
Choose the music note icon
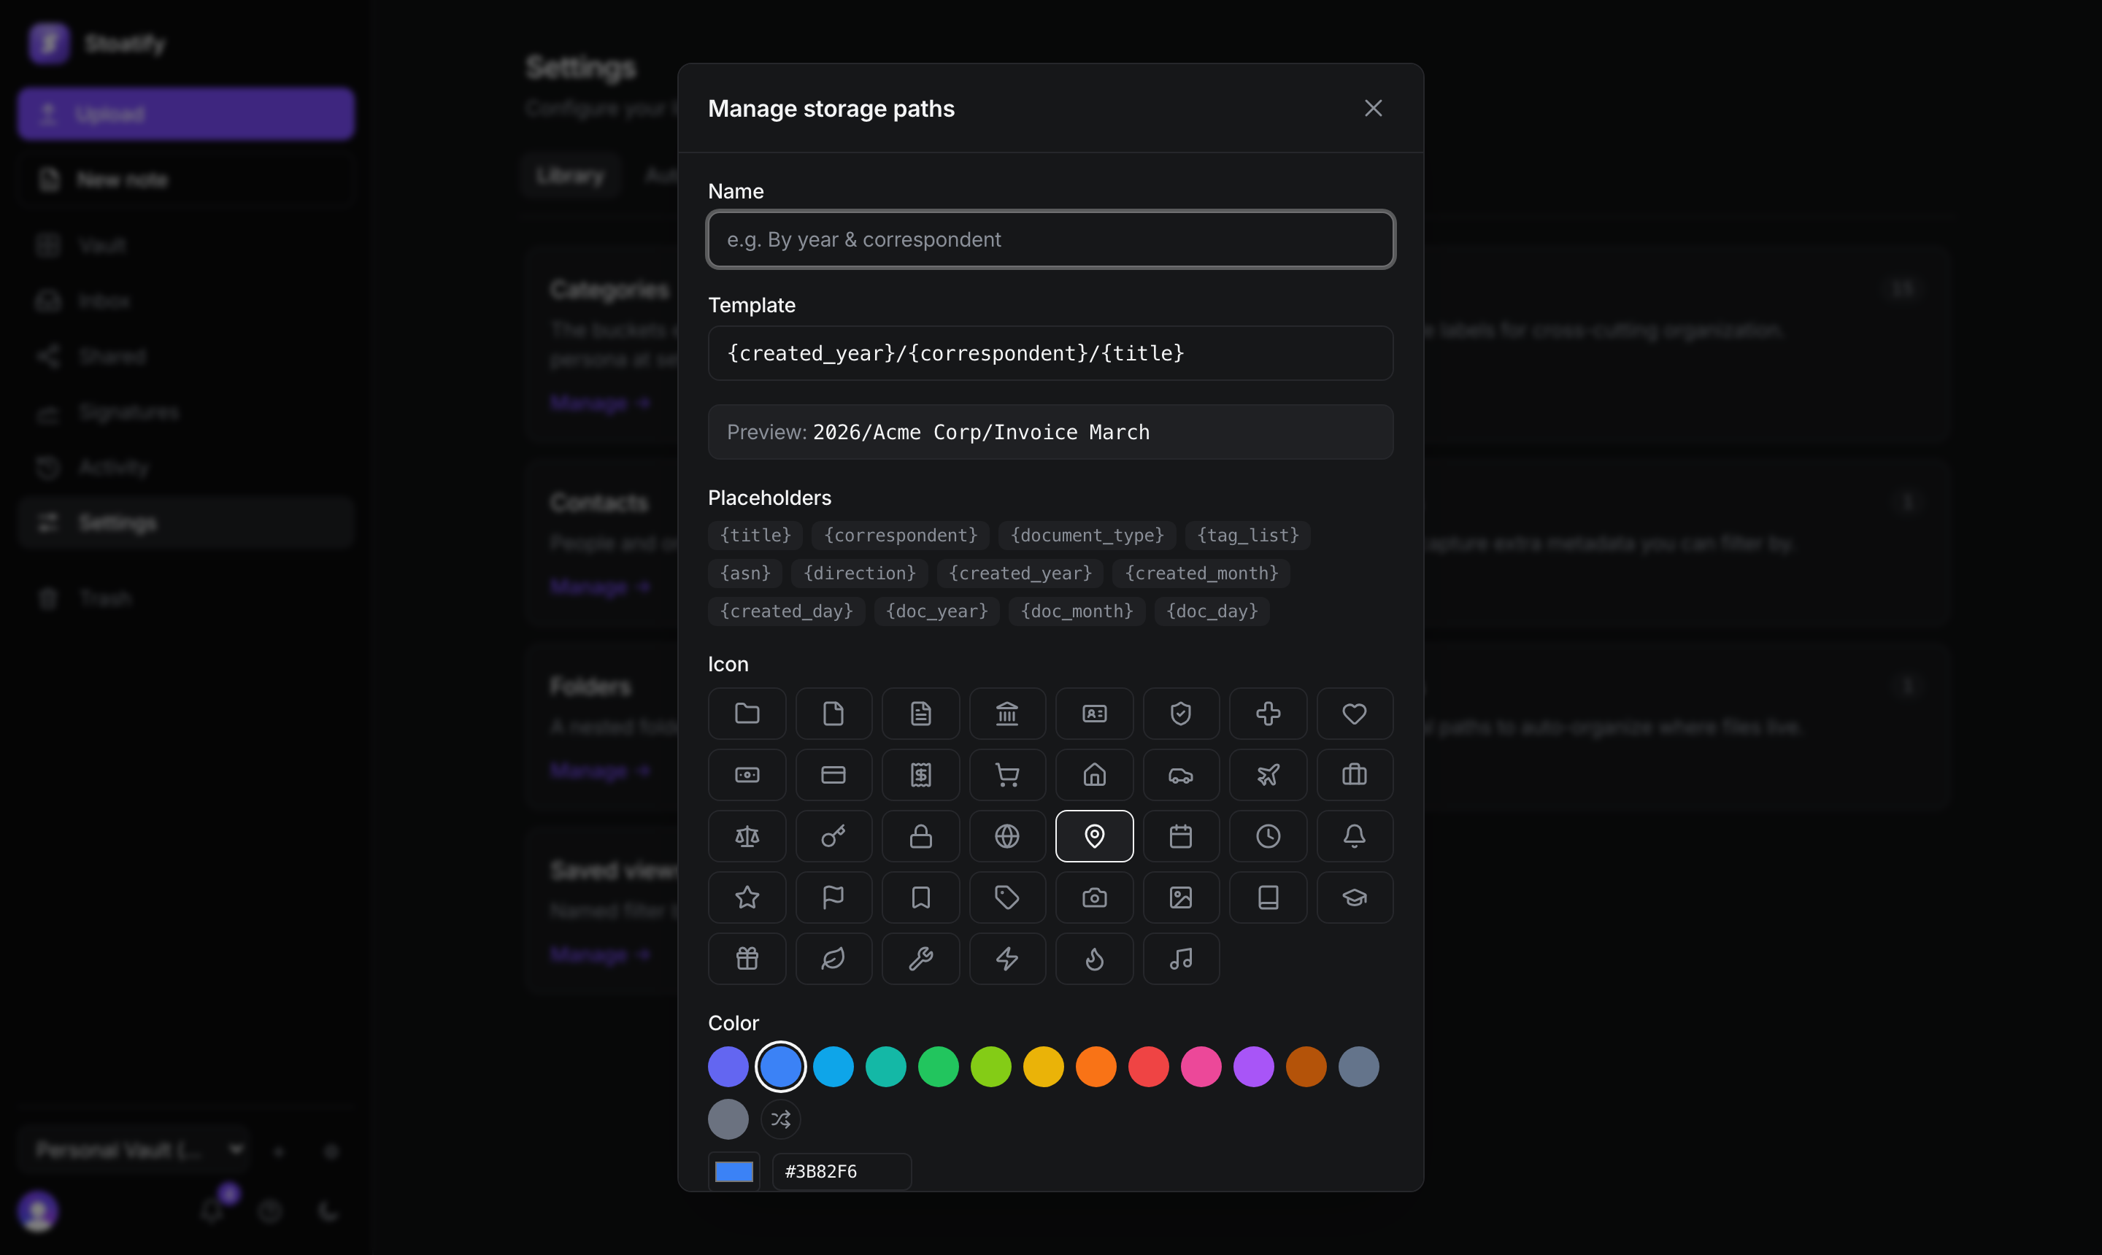coord(1181,959)
